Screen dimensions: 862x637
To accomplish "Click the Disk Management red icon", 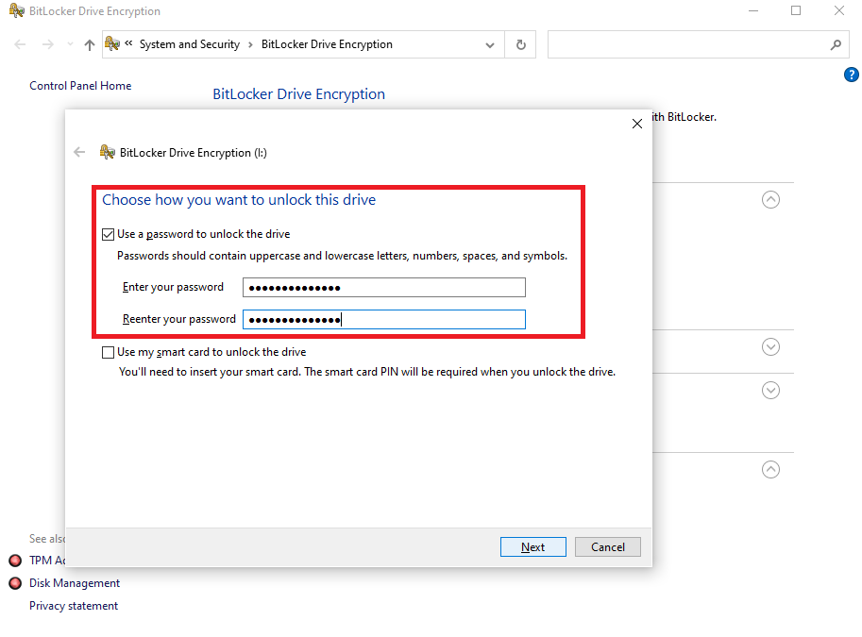I will pos(14,583).
